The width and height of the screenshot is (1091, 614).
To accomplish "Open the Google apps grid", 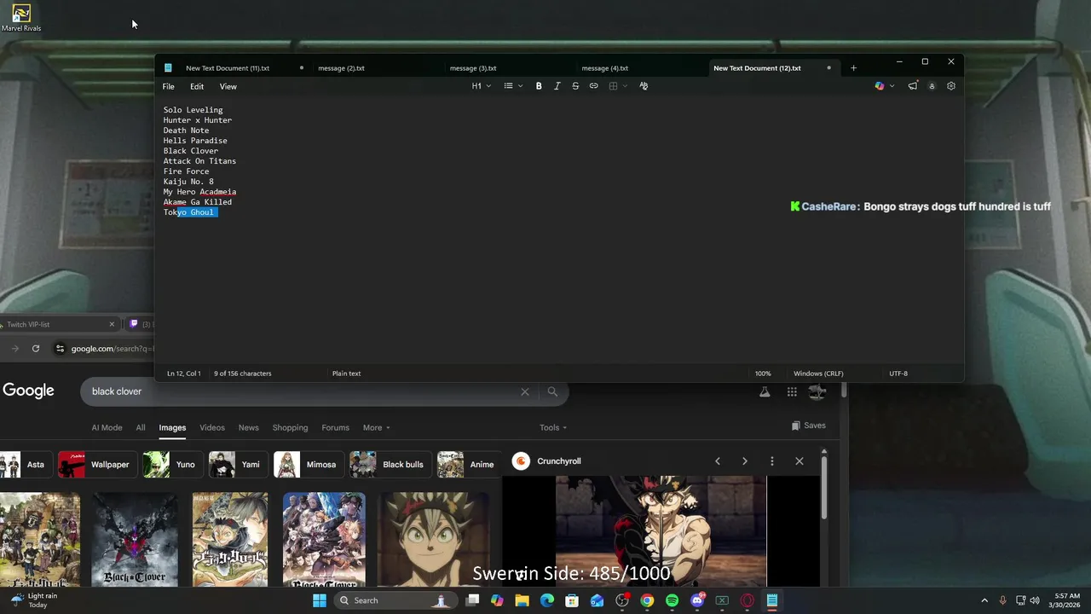I will click(x=792, y=391).
